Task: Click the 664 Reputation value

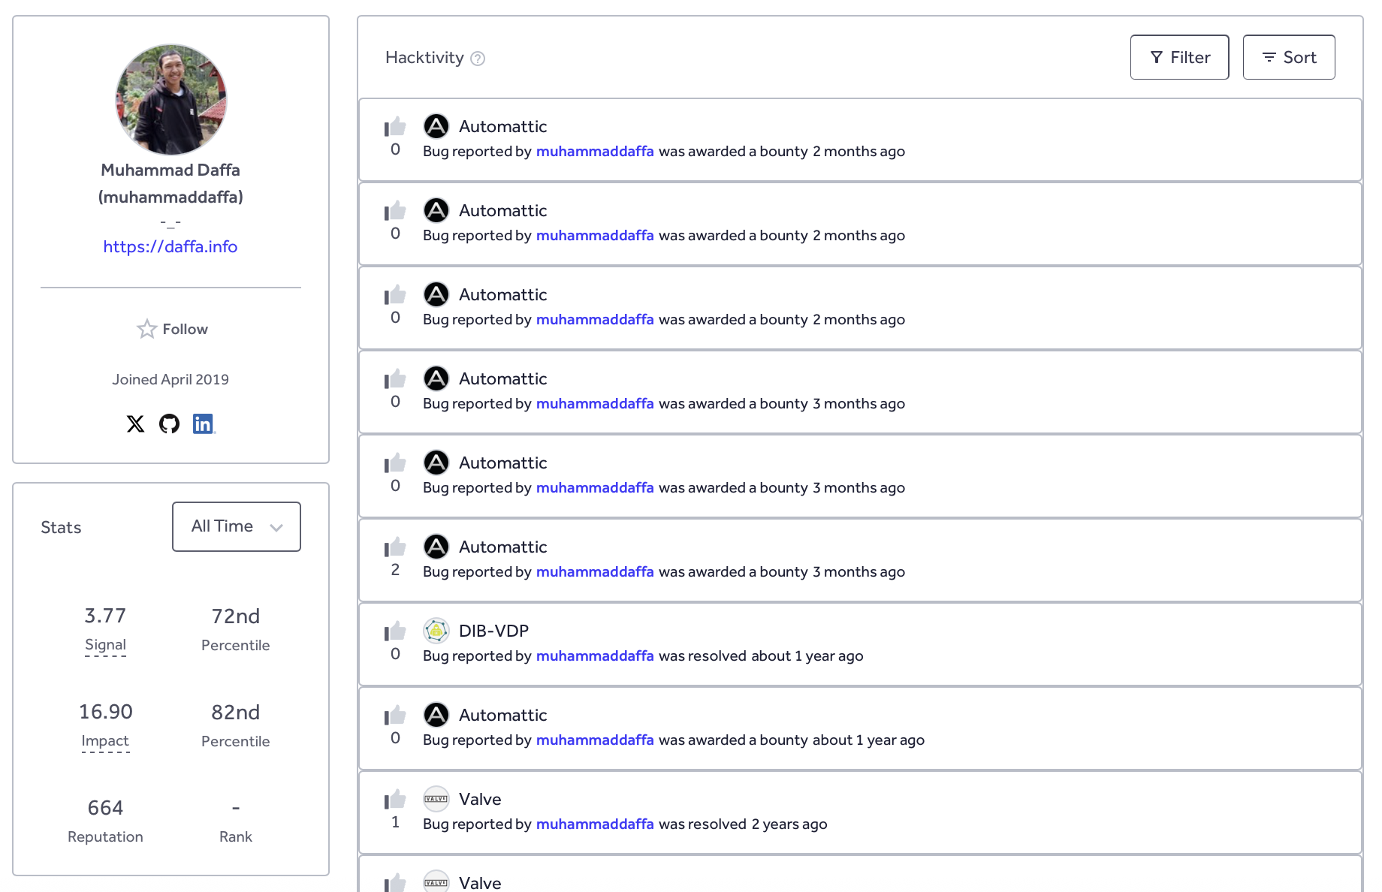Action: click(105, 808)
